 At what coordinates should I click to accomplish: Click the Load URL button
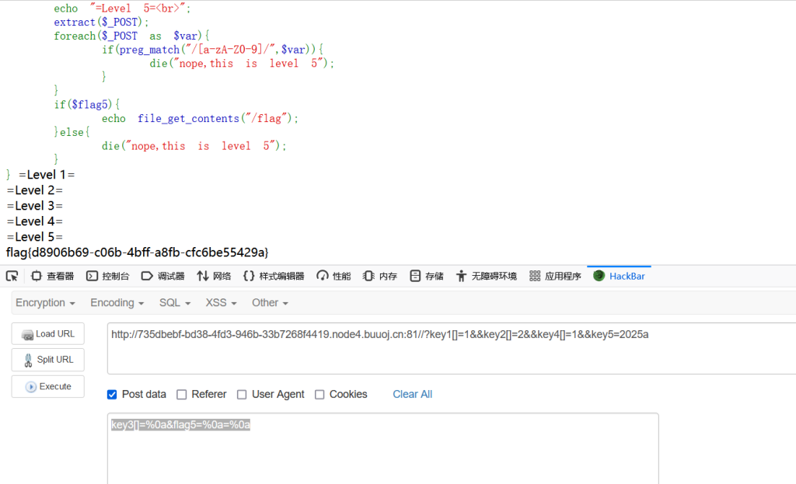click(x=48, y=334)
